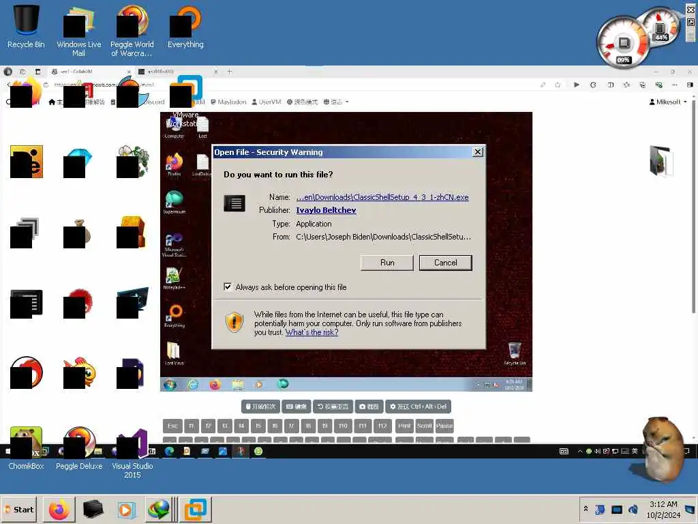Image resolution: width=698 pixels, height=524 pixels.
Task: Open the Lost Virus folder on the VM desktop
Action: 174,353
